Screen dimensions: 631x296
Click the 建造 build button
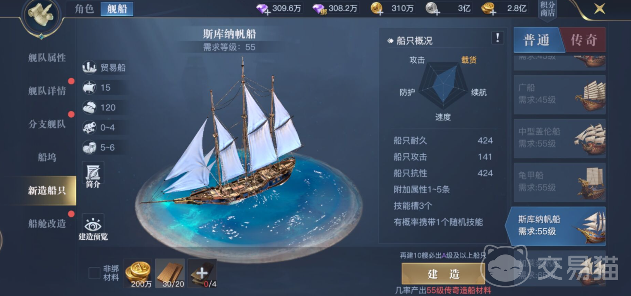443,273
